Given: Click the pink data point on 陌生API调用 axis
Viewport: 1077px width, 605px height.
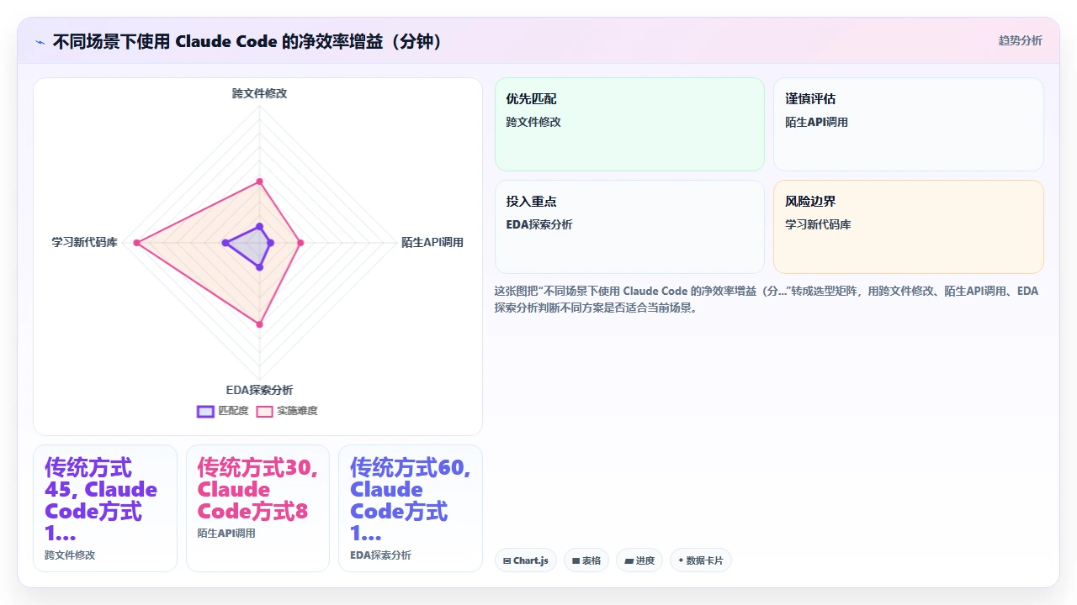Looking at the screenshot, I should click(x=300, y=243).
